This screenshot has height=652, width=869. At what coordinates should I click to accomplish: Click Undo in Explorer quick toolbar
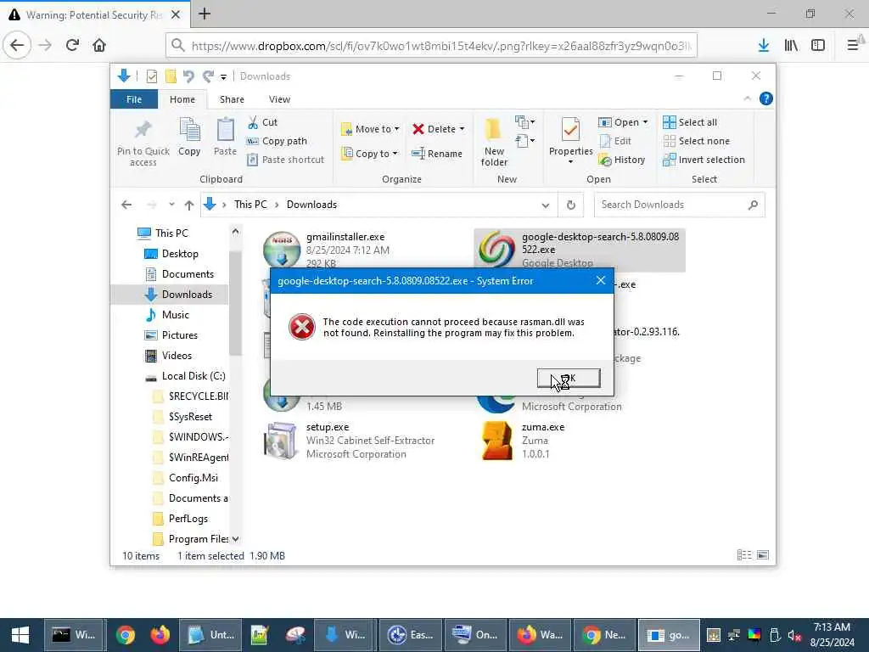coord(188,76)
